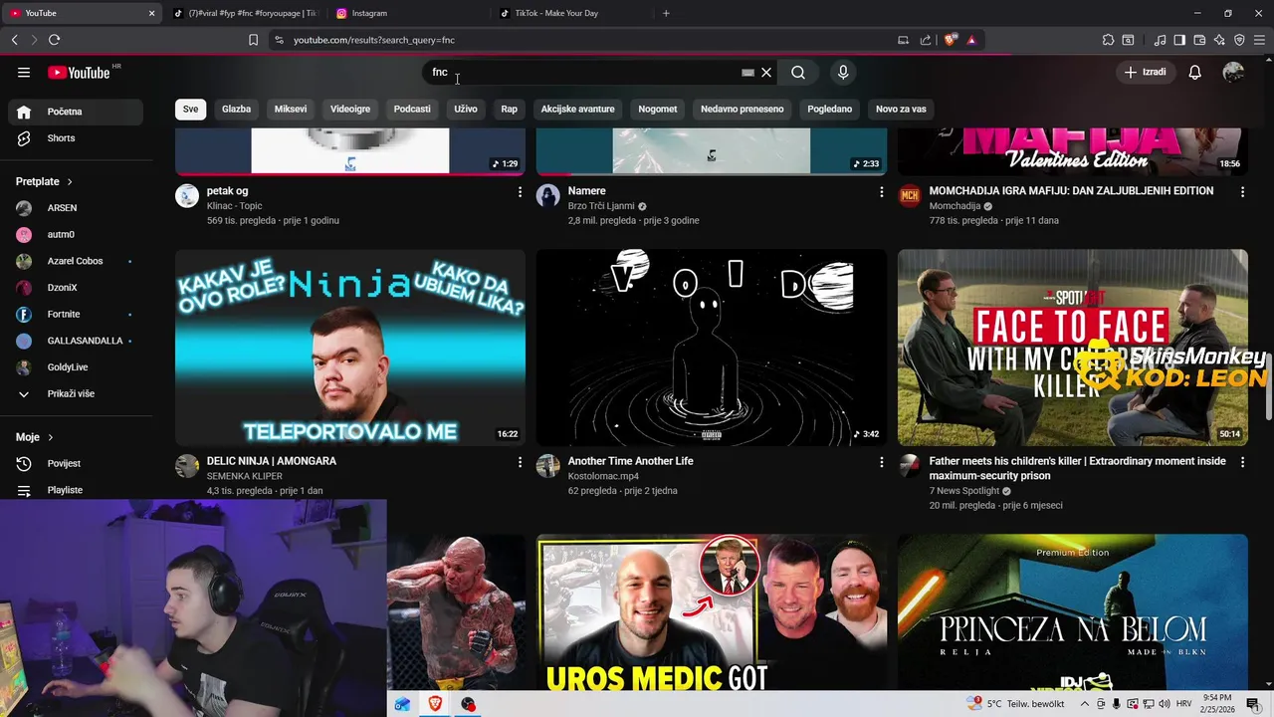Click the address bar URL
1274x717 pixels.
(x=374, y=40)
